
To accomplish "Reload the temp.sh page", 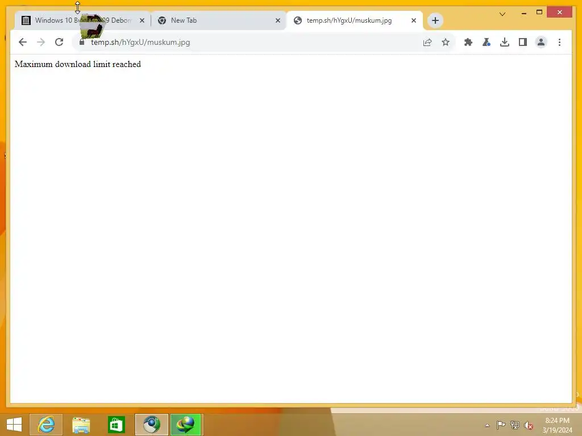I will click(59, 42).
